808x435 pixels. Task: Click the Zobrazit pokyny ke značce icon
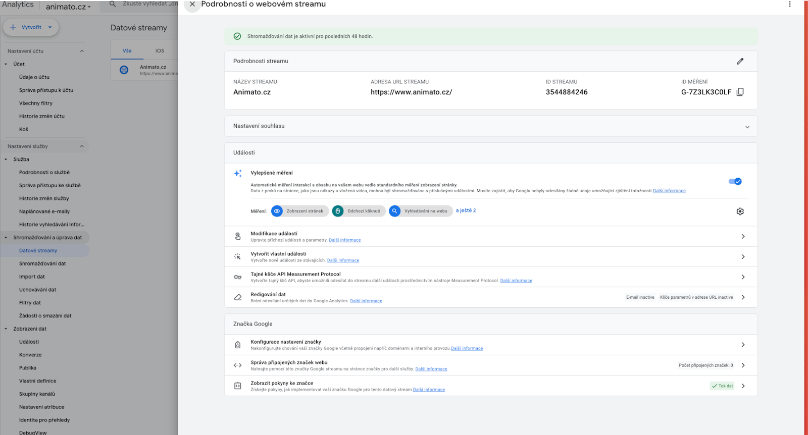tap(238, 386)
